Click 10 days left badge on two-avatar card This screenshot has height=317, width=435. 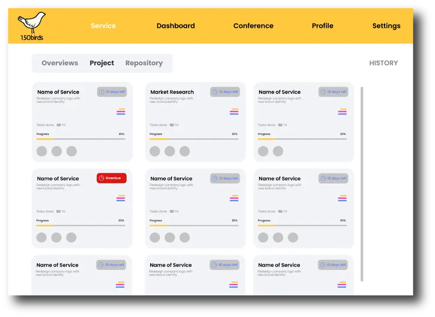333,92
